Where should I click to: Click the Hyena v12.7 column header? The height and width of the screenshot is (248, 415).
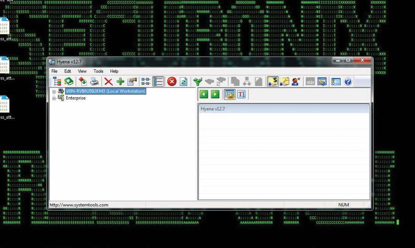284,109
